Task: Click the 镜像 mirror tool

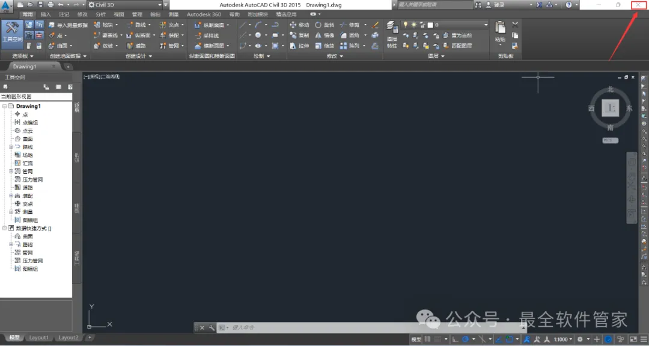Action: 324,36
